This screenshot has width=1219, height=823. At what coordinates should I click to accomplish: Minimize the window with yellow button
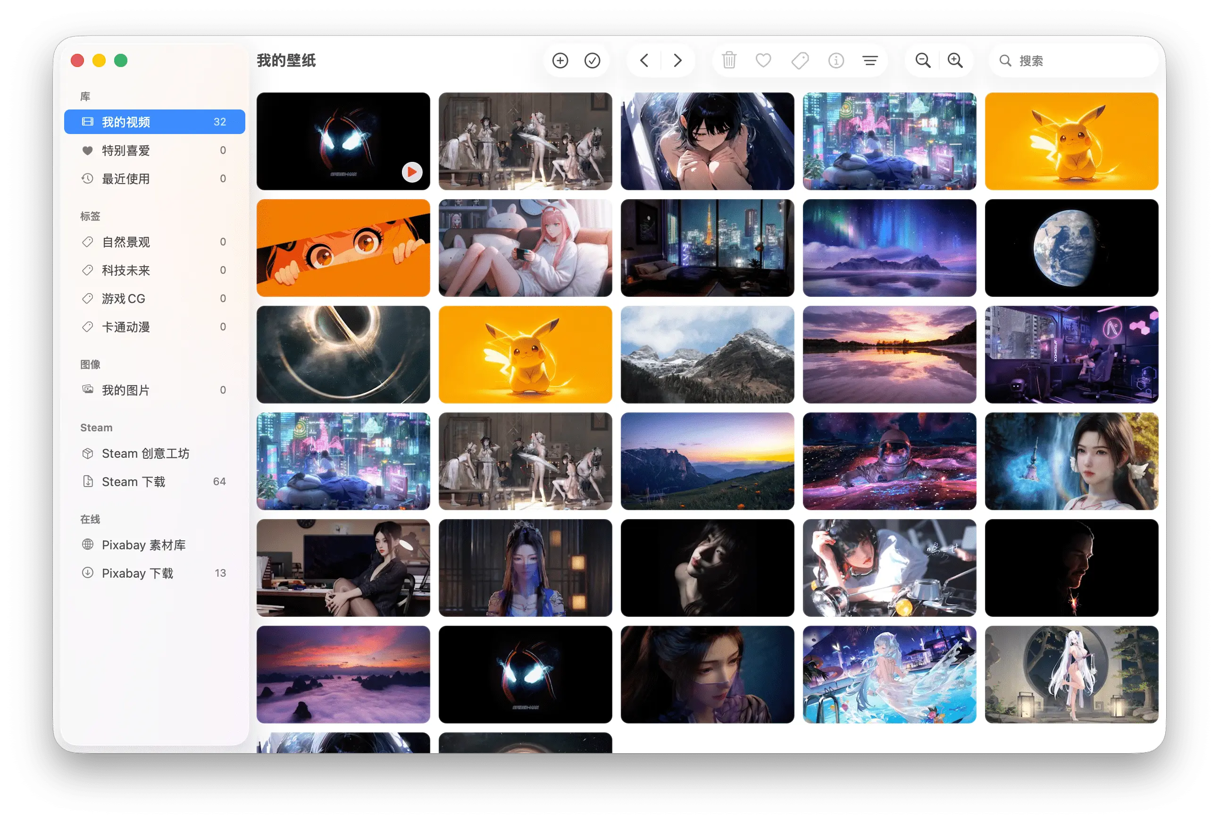[x=99, y=61]
